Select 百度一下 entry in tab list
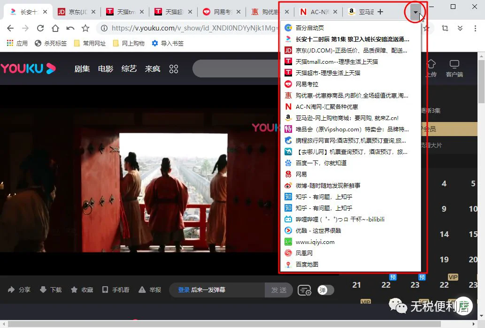 [350, 163]
